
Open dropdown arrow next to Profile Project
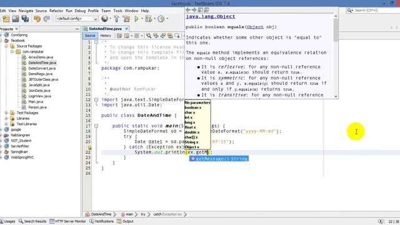pyautogui.click(x=167, y=19)
